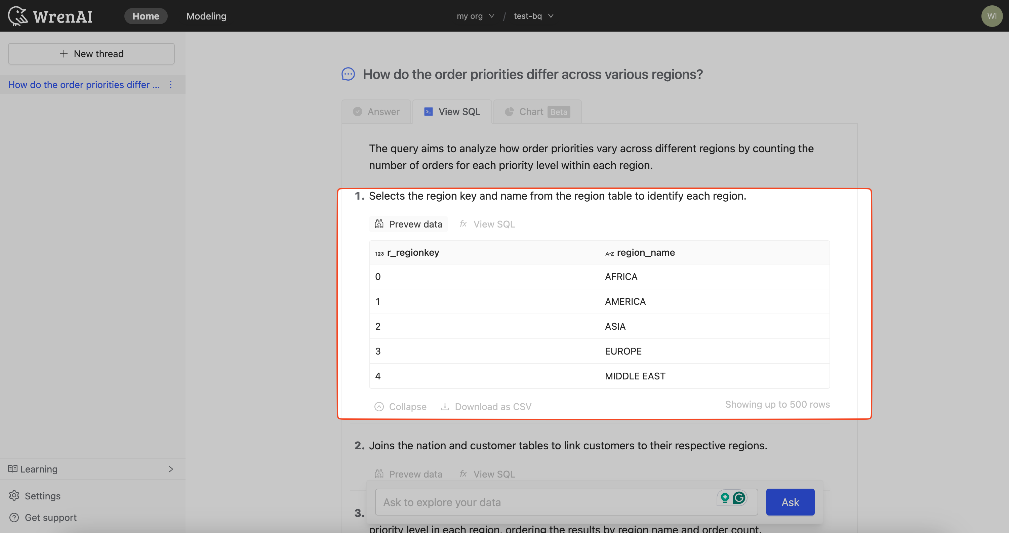This screenshot has width=1009, height=533.
Task: Click the Settings gear icon
Action: pos(14,496)
